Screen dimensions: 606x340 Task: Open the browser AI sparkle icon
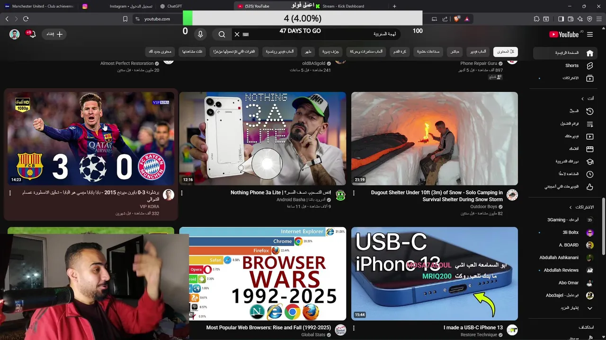click(580, 19)
